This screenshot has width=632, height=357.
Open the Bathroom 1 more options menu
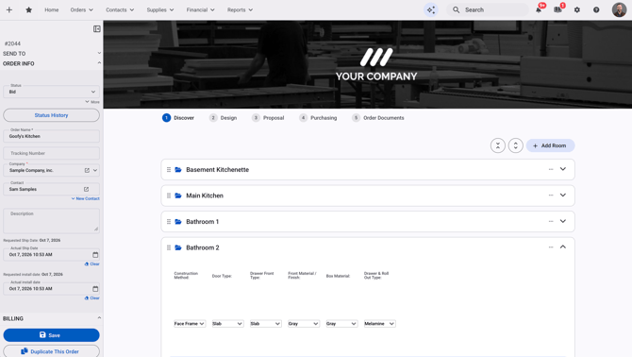point(551,221)
